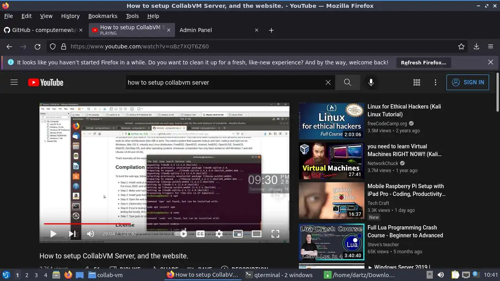This screenshot has width=500, height=281.
Task: Open Firefox downloads panel
Action: [477, 46]
